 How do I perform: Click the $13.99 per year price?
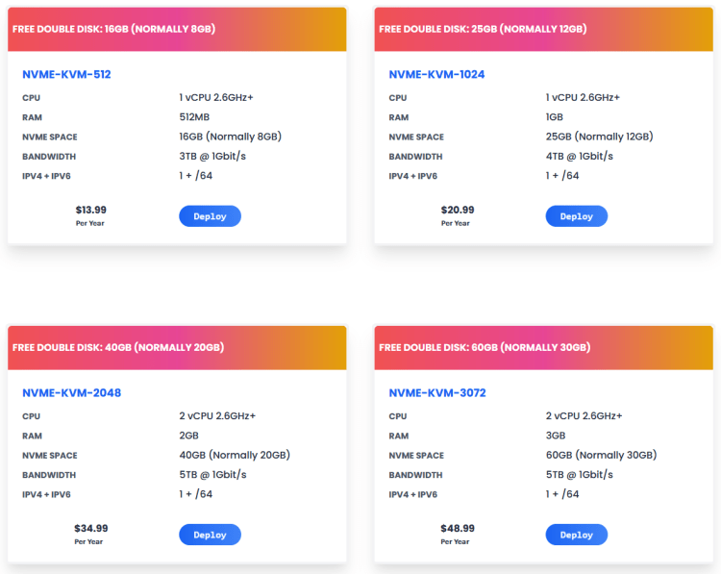90,210
